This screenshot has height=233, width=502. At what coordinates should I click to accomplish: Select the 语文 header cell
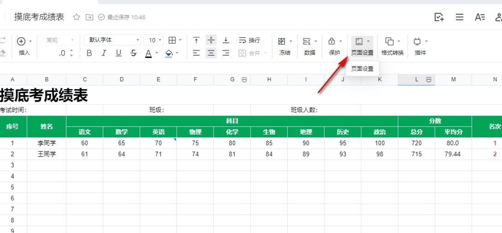(85, 132)
